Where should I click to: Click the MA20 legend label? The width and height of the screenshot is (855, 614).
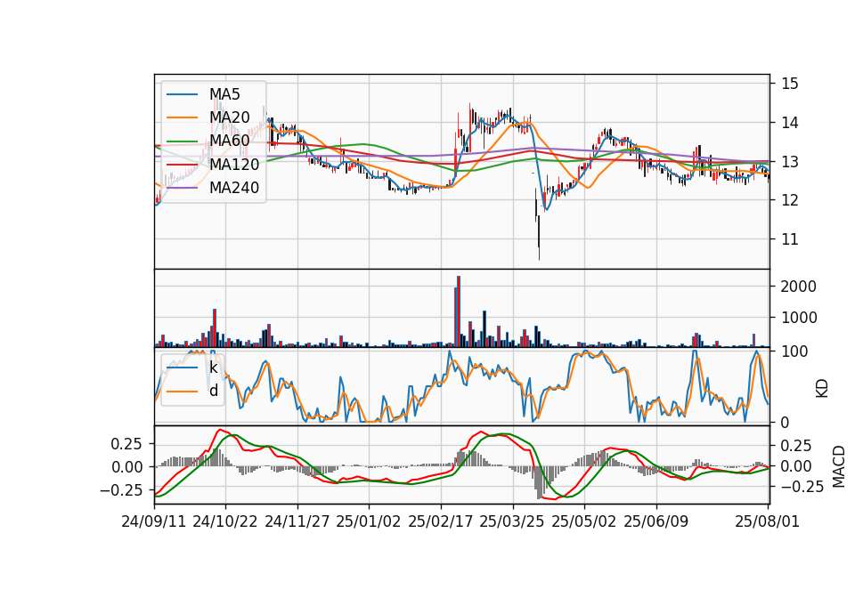[x=229, y=117]
